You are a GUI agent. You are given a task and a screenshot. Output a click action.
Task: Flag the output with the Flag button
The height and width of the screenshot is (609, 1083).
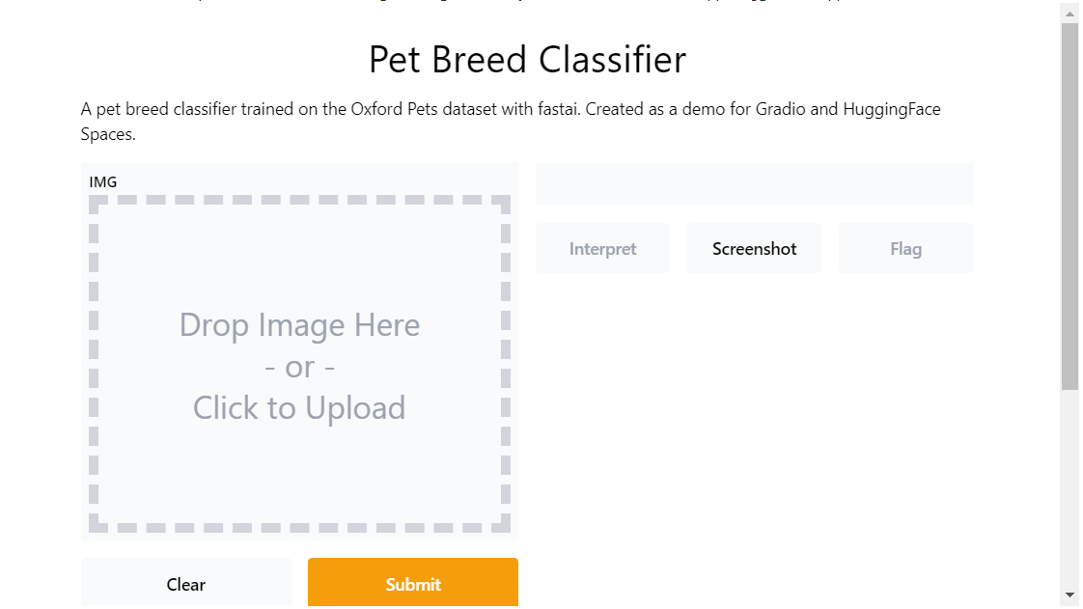click(905, 248)
